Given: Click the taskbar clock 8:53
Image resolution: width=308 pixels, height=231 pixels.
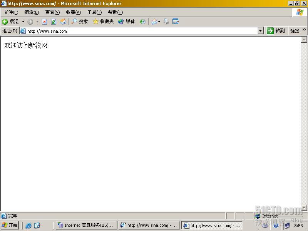Looking at the screenshot, I should 299,226.
